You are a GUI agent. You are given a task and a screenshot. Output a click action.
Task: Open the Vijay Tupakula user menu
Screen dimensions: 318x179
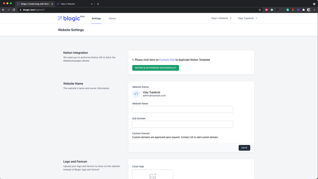click(x=247, y=18)
